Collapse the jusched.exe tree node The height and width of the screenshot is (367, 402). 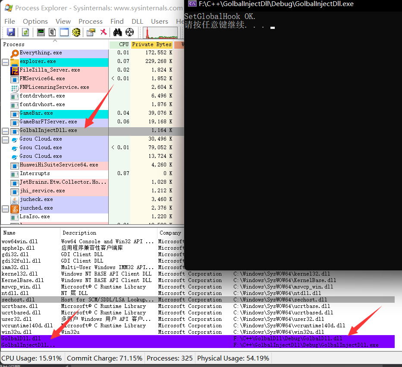coord(5,209)
